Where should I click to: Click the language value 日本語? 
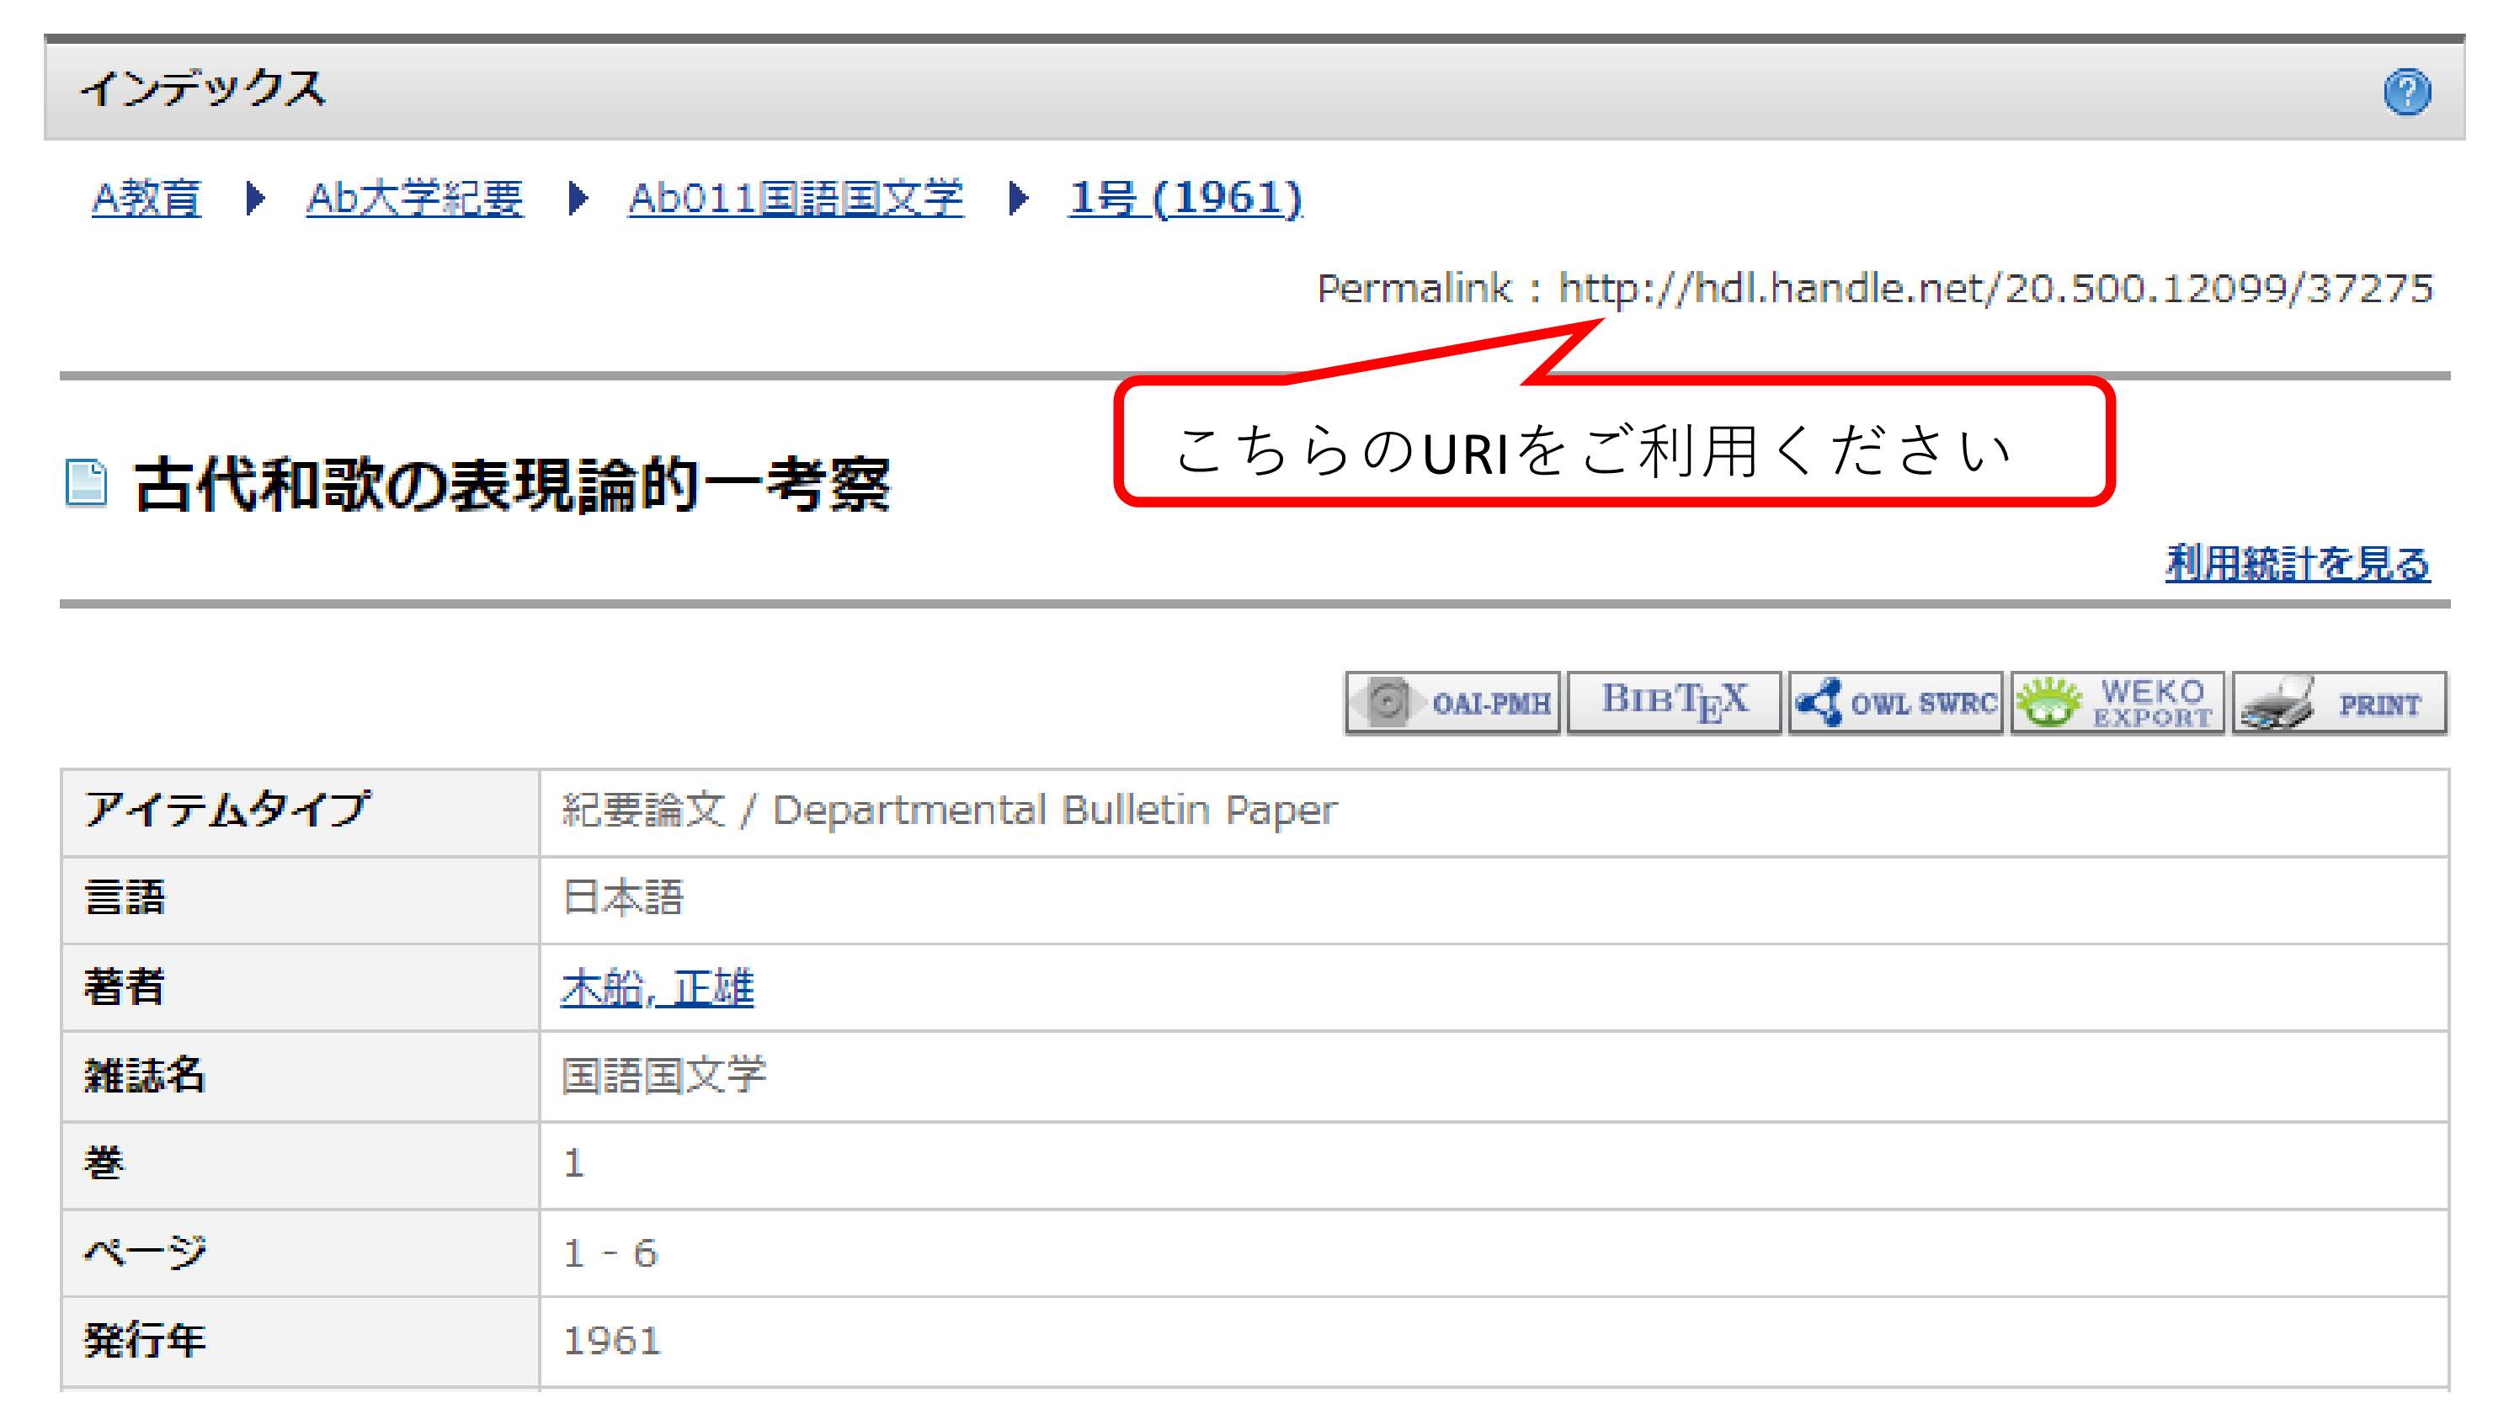click(623, 898)
